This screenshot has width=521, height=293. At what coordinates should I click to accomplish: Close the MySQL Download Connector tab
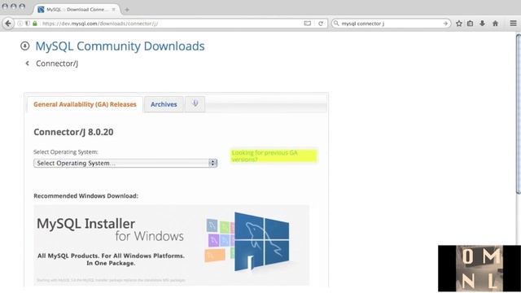click(x=114, y=9)
